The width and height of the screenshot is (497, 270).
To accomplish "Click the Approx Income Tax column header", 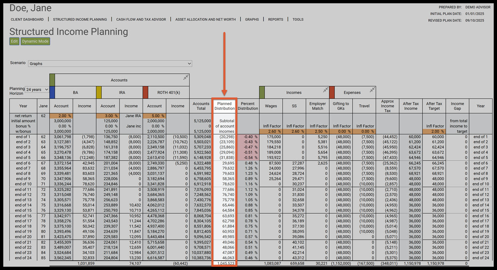I will 387,106.
